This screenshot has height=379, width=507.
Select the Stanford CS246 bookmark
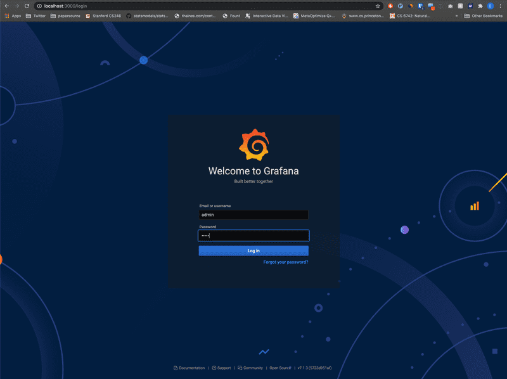(x=101, y=16)
